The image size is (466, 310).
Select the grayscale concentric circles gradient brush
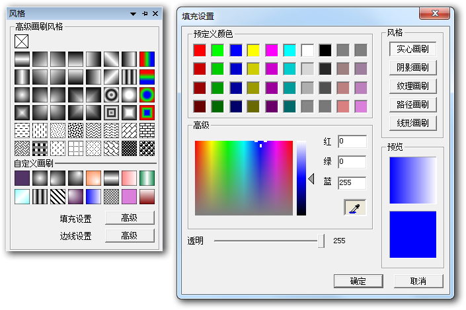coord(110,95)
